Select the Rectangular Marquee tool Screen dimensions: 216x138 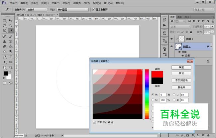pyautogui.click(x=4, y=21)
